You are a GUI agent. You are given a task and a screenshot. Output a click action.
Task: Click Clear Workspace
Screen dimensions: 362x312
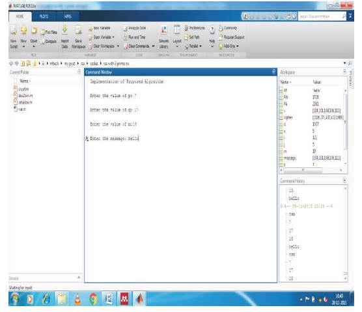(102, 46)
